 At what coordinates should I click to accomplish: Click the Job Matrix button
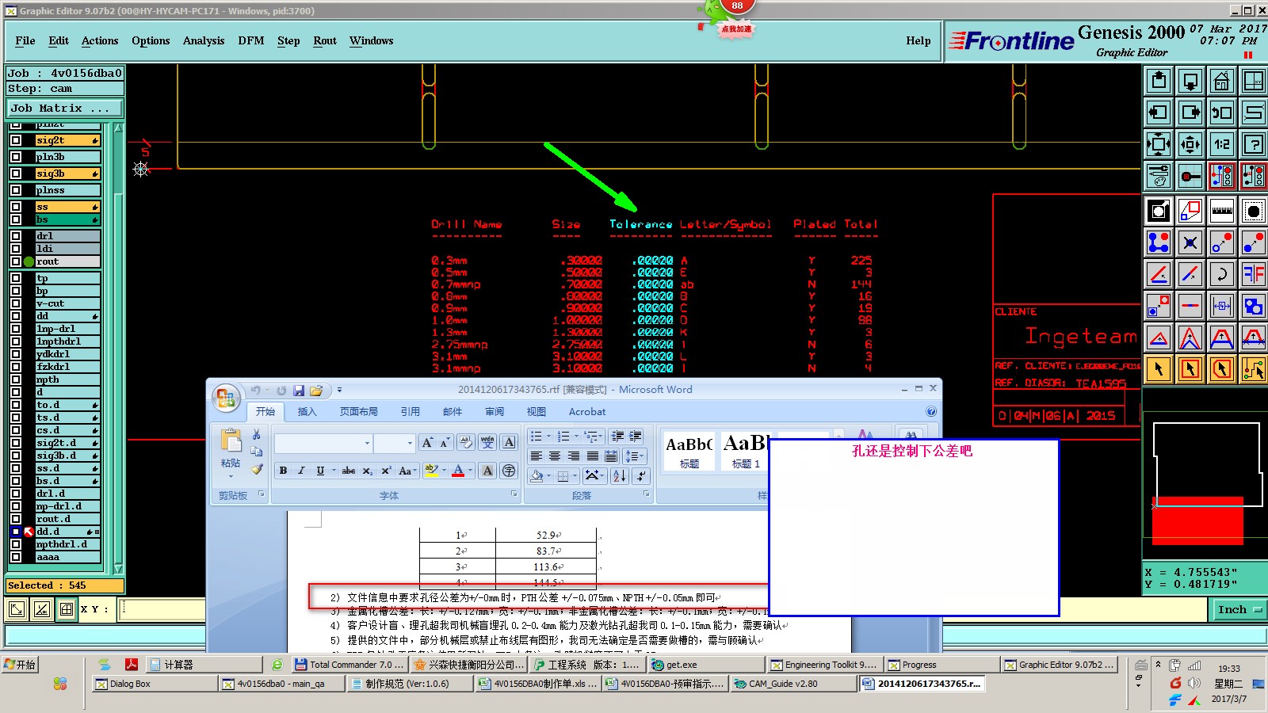tap(65, 109)
